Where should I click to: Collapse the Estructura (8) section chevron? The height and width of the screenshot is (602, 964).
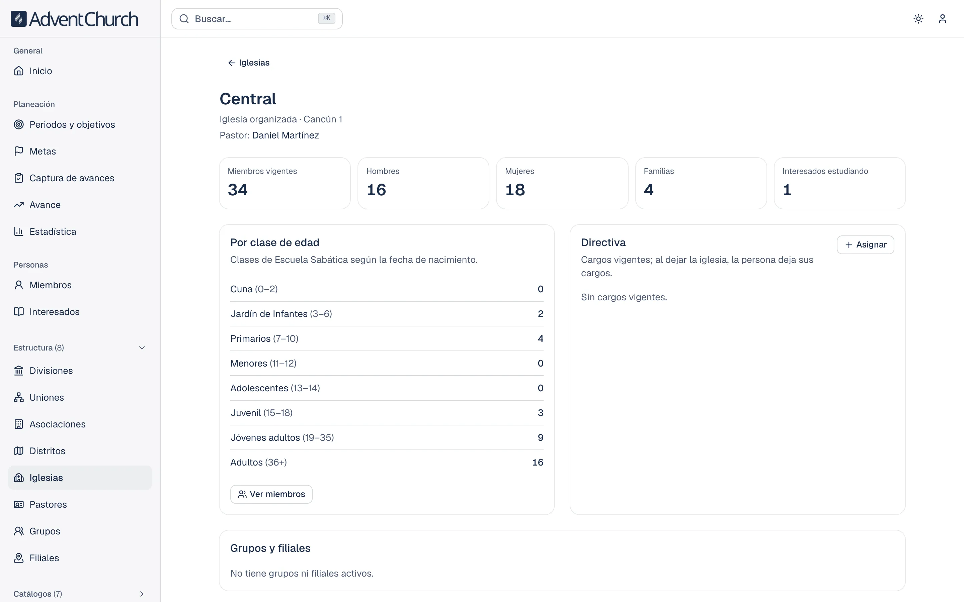[x=142, y=347]
